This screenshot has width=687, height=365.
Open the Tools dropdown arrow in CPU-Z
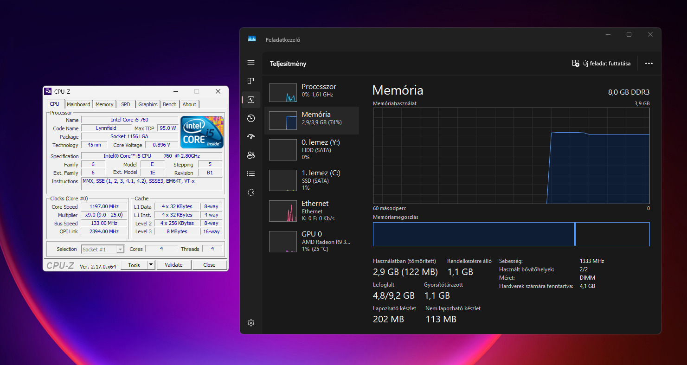pos(151,265)
